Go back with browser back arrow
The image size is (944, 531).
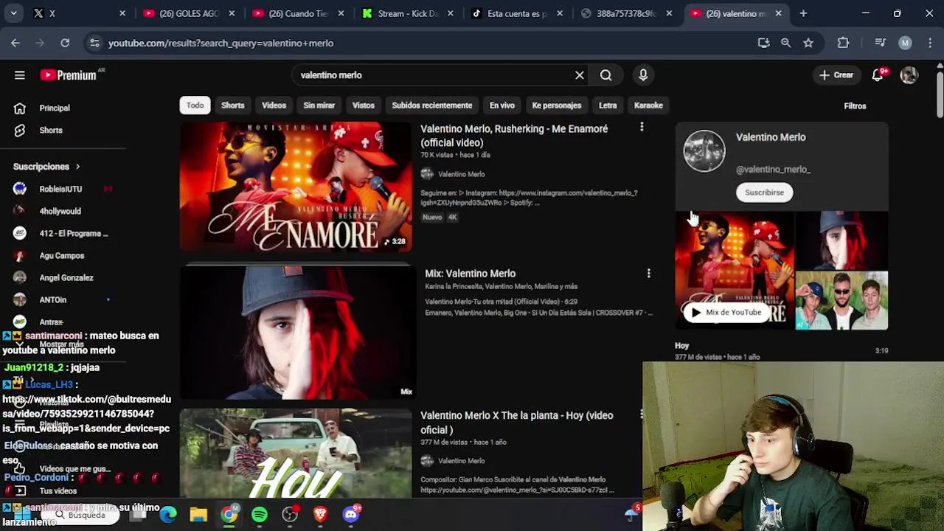(15, 43)
